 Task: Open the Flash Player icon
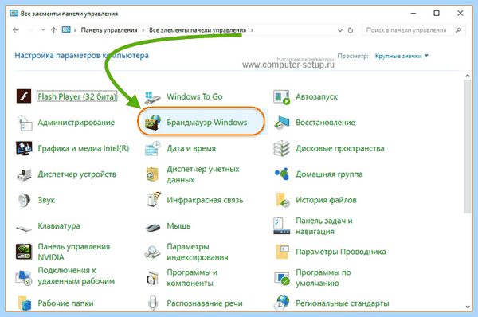pos(24,96)
